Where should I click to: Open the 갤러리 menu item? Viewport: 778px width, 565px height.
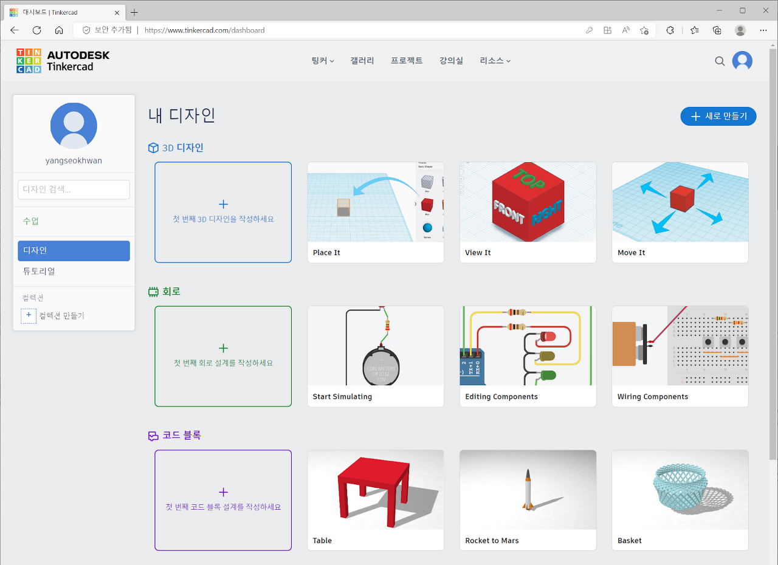click(362, 61)
